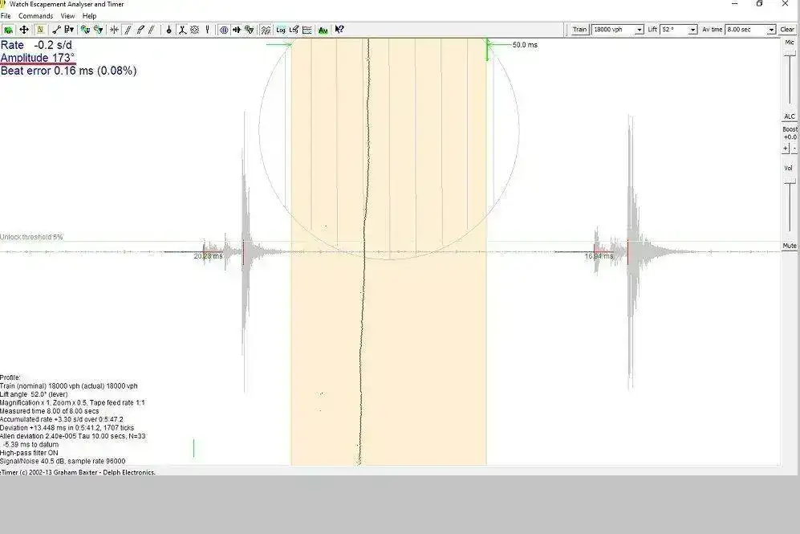
Task: Decrease Boost with the minus button
Action: [x=794, y=149]
